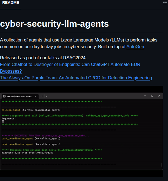Click the 'Released as part of our talks at RSAC2024:' text
The height and width of the screenshot is (181, 168).
pyautogui.click(x=43, y=58)
